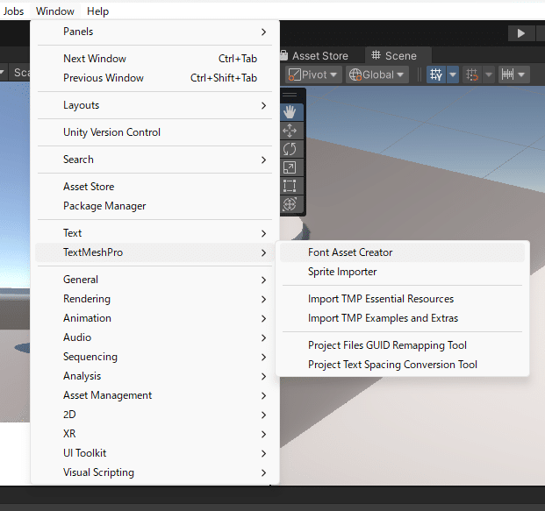Open snap increment settings icon
545x511 pixels.
[x=507, y=75]
